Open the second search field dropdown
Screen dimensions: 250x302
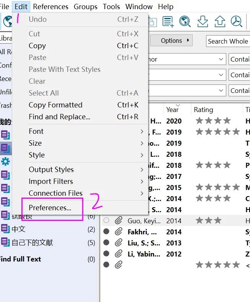click(221, 75)
